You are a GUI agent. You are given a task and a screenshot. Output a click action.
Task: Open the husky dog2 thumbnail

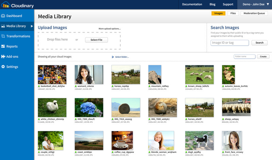coord(199,140)
